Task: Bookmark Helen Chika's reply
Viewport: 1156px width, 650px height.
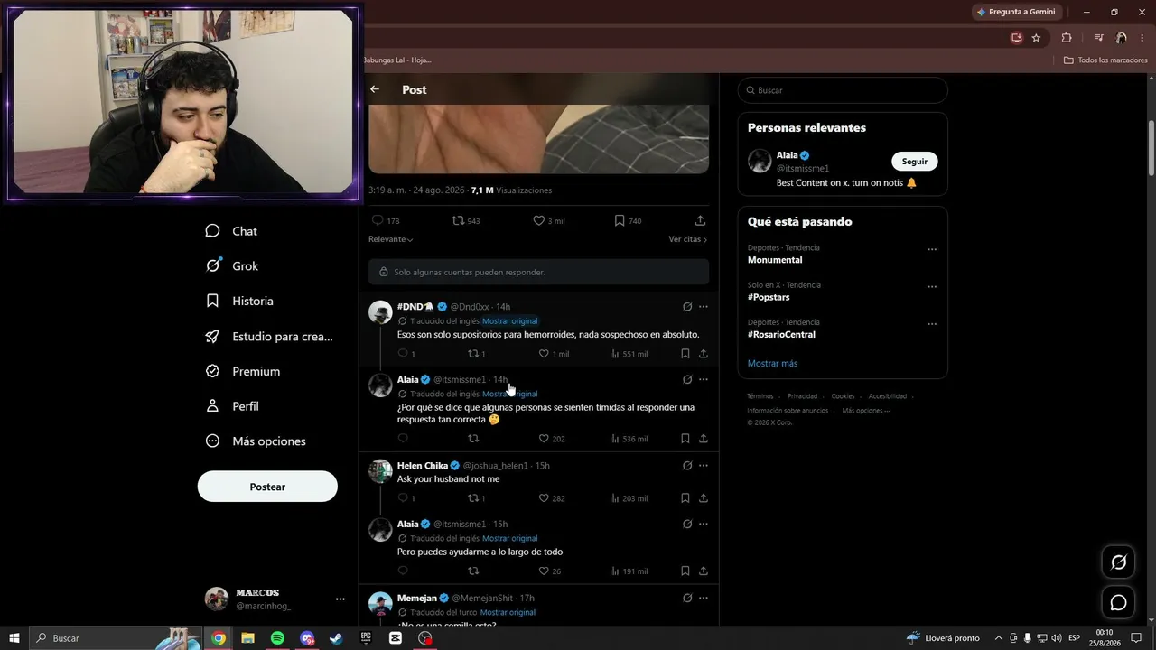Action: coord(685,498)
